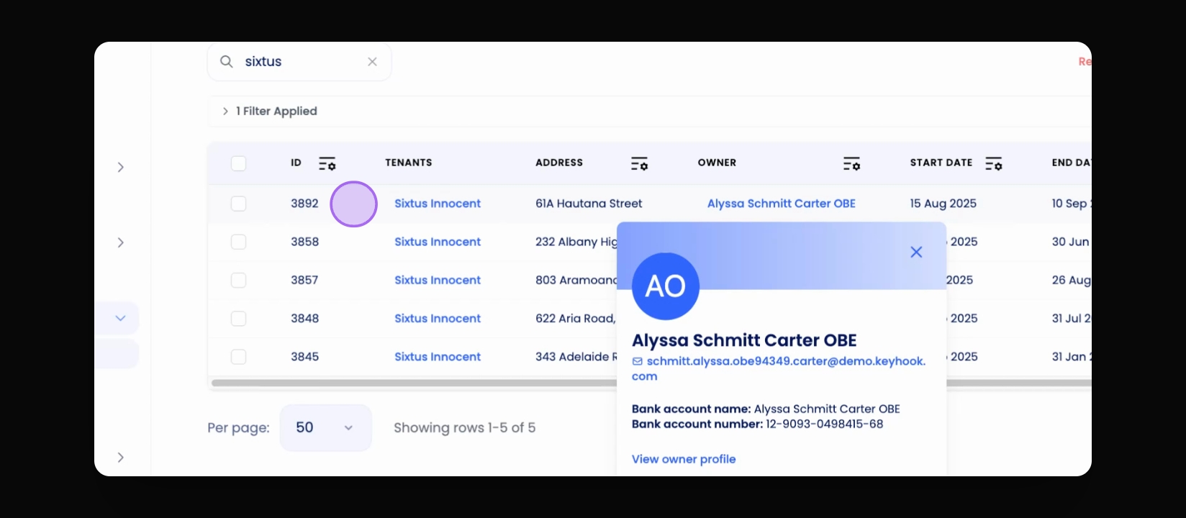
Task: Open Sixtus Innocent tenant in row 3858
Action: 438,242
